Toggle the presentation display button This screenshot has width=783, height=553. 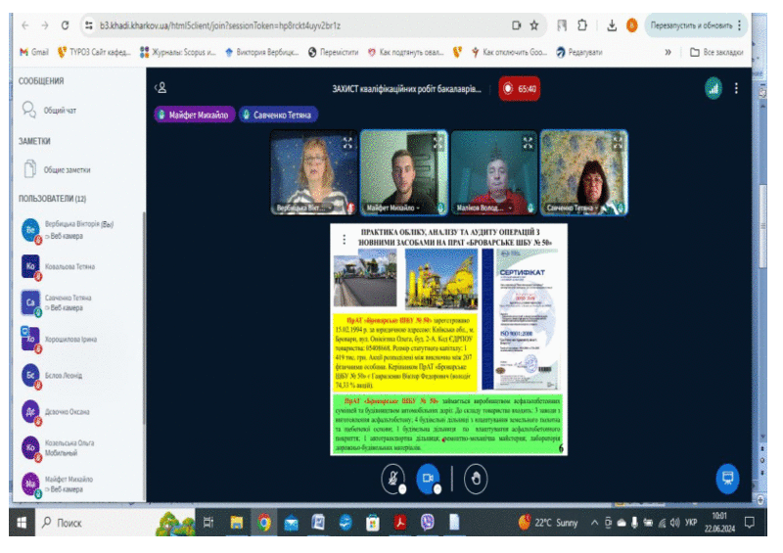click(727, 479)
